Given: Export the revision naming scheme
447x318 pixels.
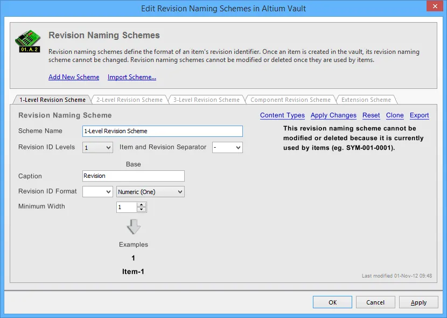Looking at the screenshot, I should pos(420,115).
